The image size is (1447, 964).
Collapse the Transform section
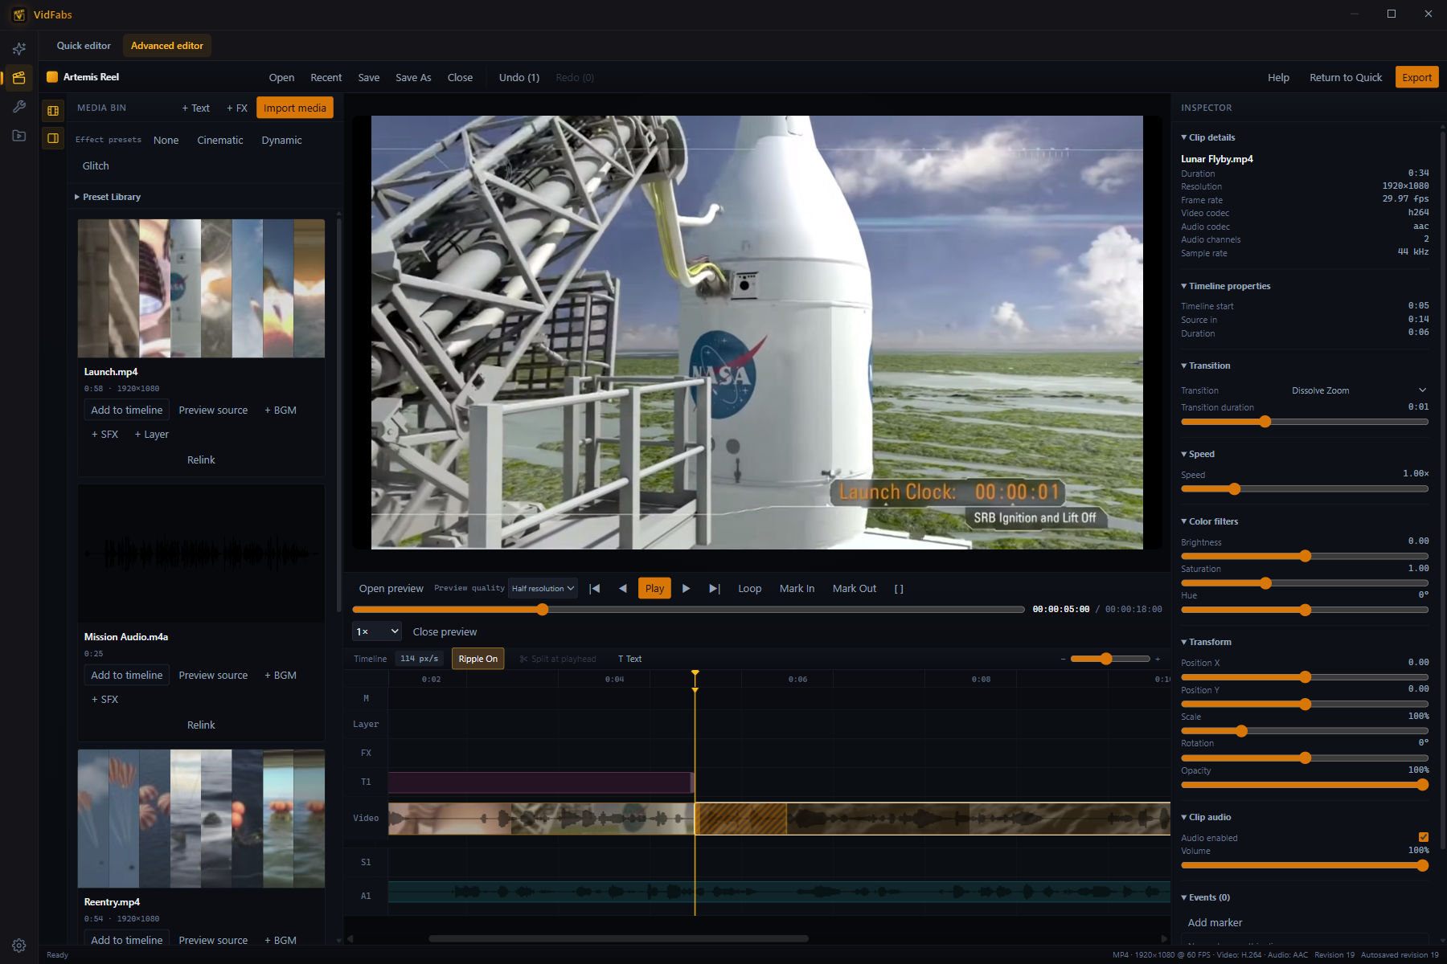1206,642
